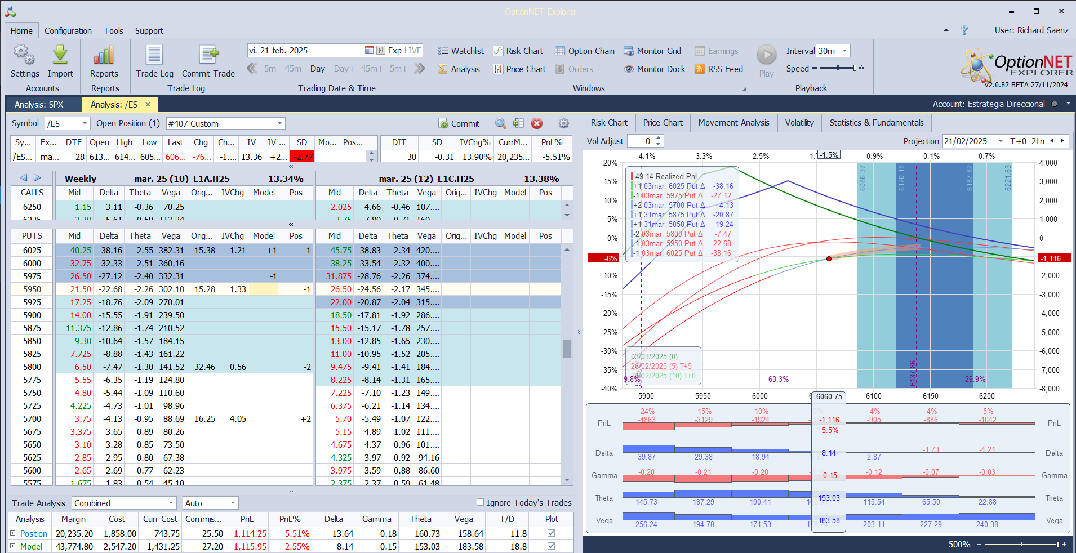
Task: Click the magnifier search icon near Commit
Action: pyautogui.click(x=500, y=123)
